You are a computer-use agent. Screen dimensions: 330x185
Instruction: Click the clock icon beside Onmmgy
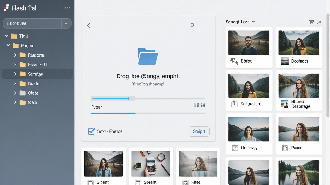click(235, 148)
